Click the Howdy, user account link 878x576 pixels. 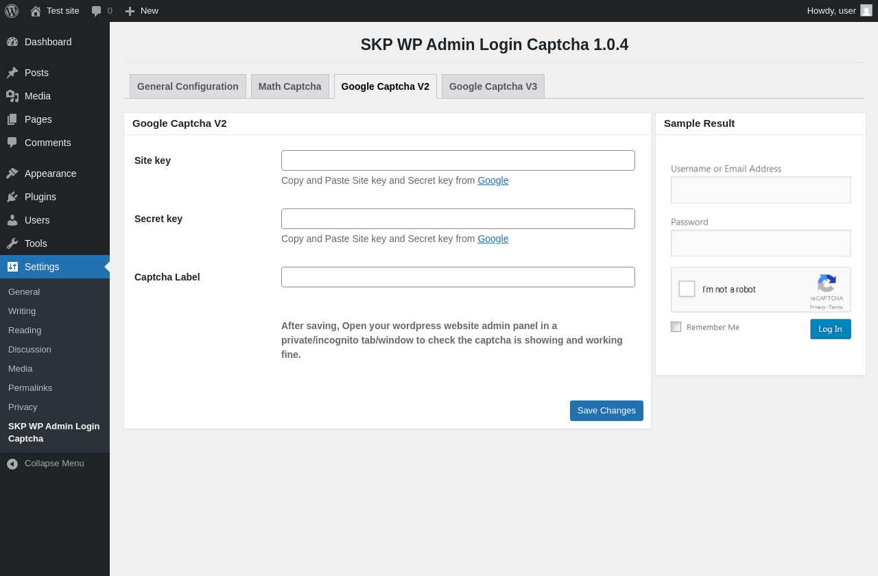pyautogui.click(x=840, y=11)
